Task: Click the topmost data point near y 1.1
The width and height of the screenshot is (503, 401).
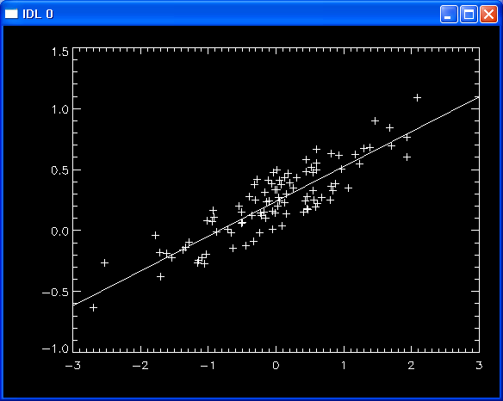Action: pos(417,98)
